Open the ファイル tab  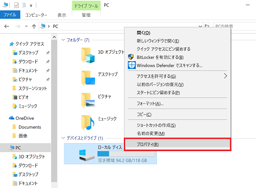coord(10,15)
